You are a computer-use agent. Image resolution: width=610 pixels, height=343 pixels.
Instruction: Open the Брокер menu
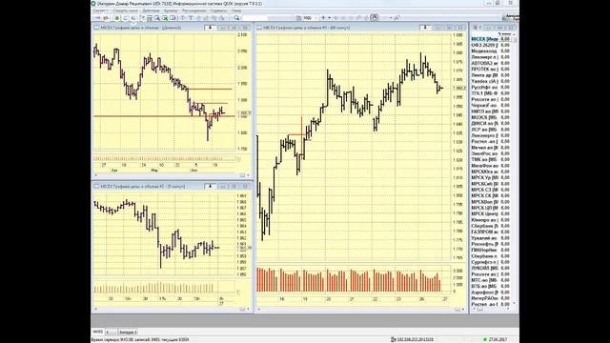pos(171,10)
